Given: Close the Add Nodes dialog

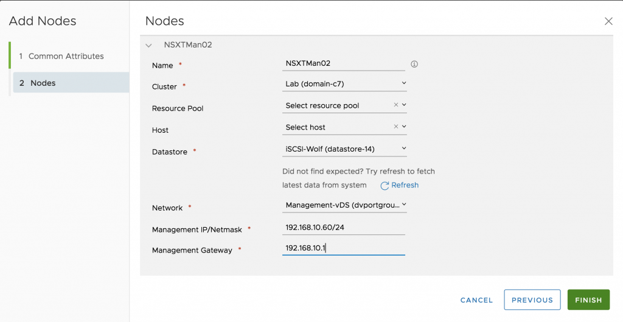Looking at the screenshot, I should click(608, 21).
